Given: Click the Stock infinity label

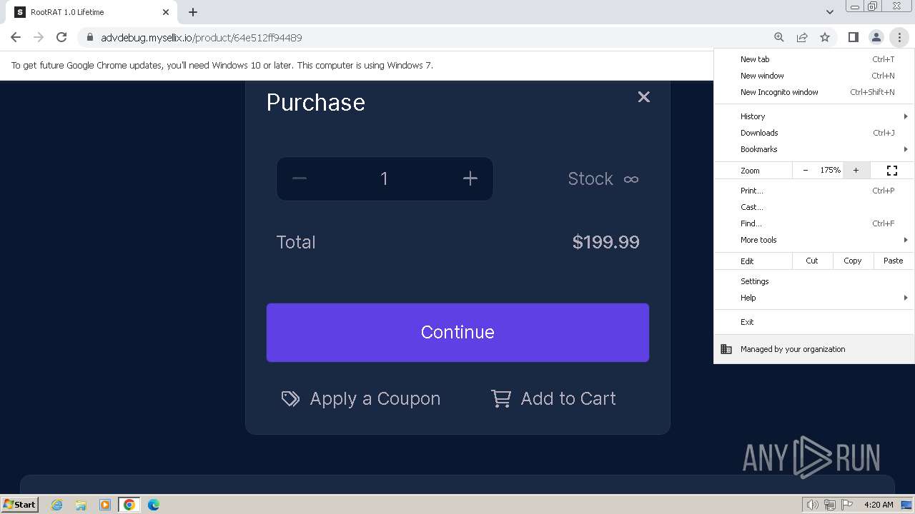Looking at the screenshot, I should click(x=603, y=178).
